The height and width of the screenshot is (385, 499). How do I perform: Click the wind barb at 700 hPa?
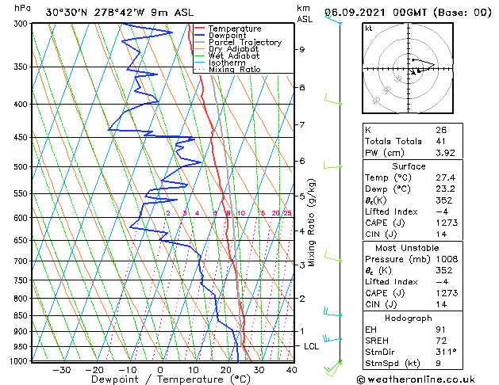[x=333, y=257]
